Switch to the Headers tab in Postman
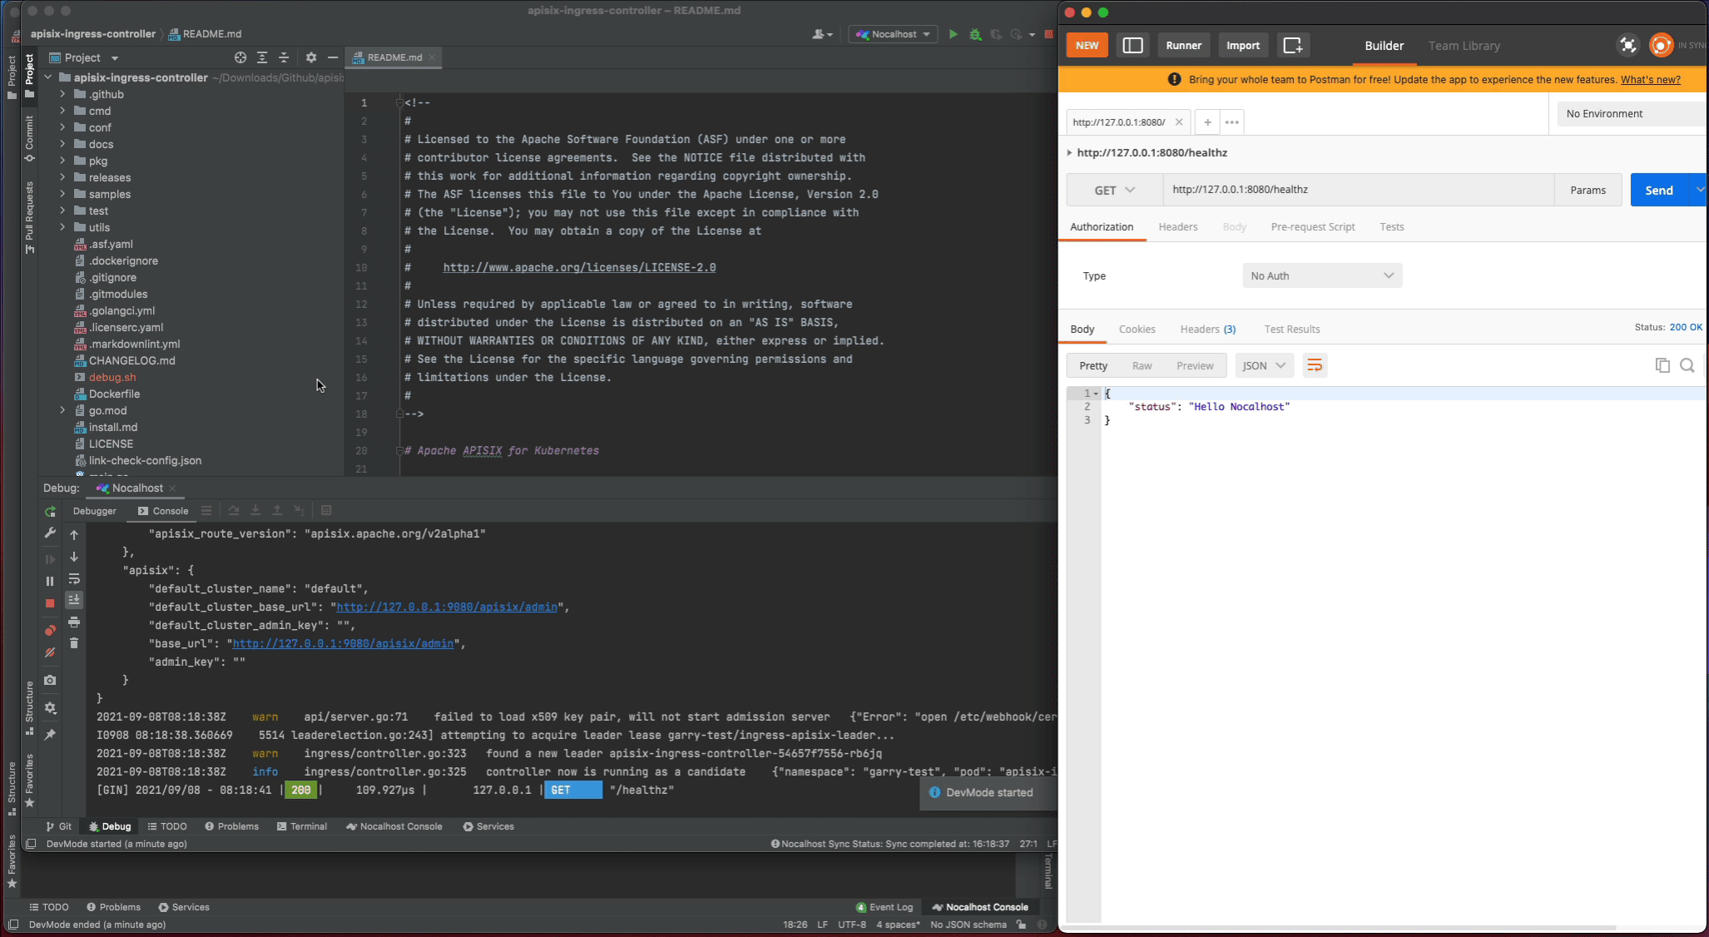Viewport: 1709px width, 937px height. click(x=1177, y=226)
